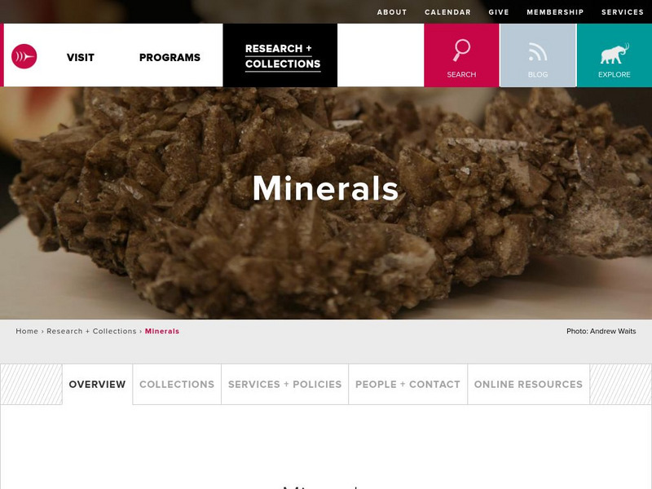The height and width of the screenshot is (489, 652).
Task: Switch to the Overview tab
Action: [x=97, y=384]
